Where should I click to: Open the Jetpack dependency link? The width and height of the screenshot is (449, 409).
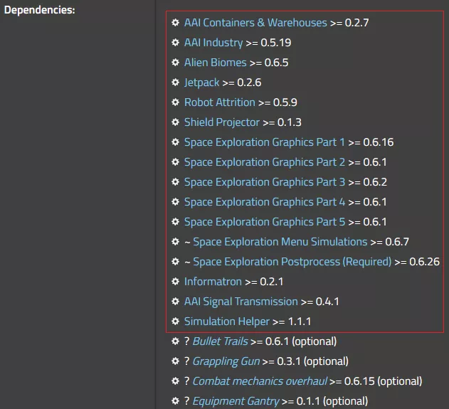(201, 83)
